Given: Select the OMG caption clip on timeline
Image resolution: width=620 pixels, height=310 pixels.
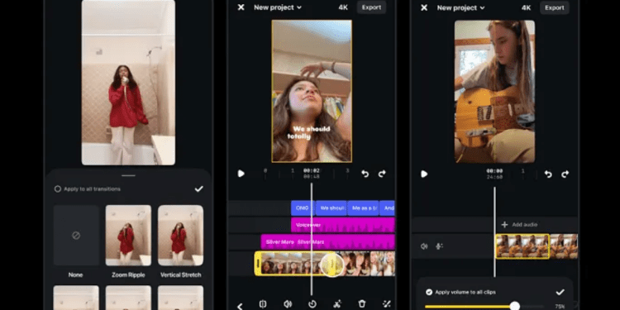Looking at the screenshot, I should coord(303,208).
